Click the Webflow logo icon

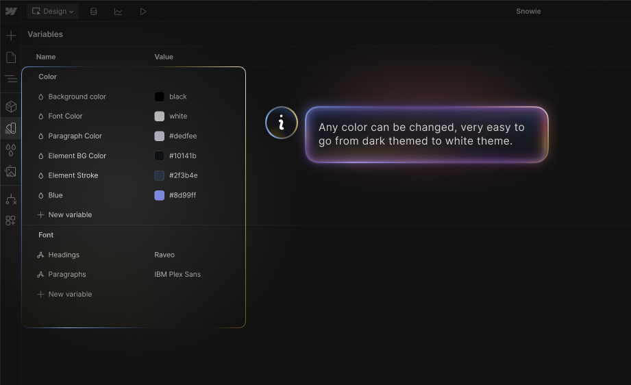point(11,11)
